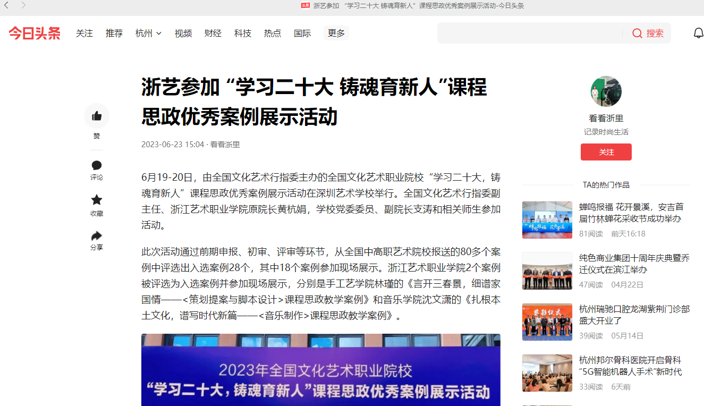The width and height of the screenshot is (704, 406).
Task: Click the 看看浙里 source link under title
Action: point(225,145)
